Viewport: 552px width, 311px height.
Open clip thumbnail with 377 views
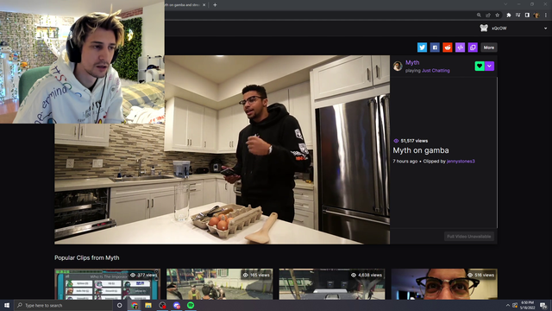[x=107, y=284]
